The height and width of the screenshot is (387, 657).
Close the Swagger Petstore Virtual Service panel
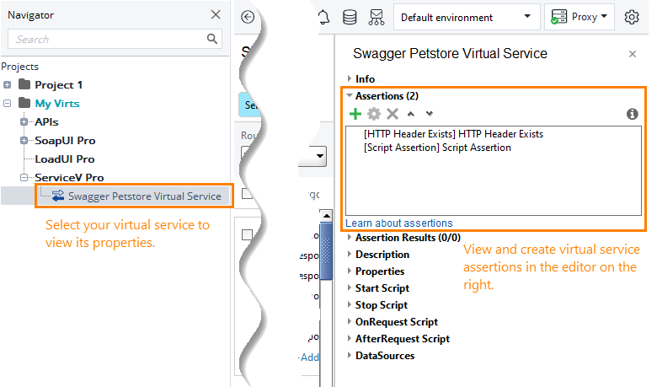pyautogui.click(x=633, y=54)
